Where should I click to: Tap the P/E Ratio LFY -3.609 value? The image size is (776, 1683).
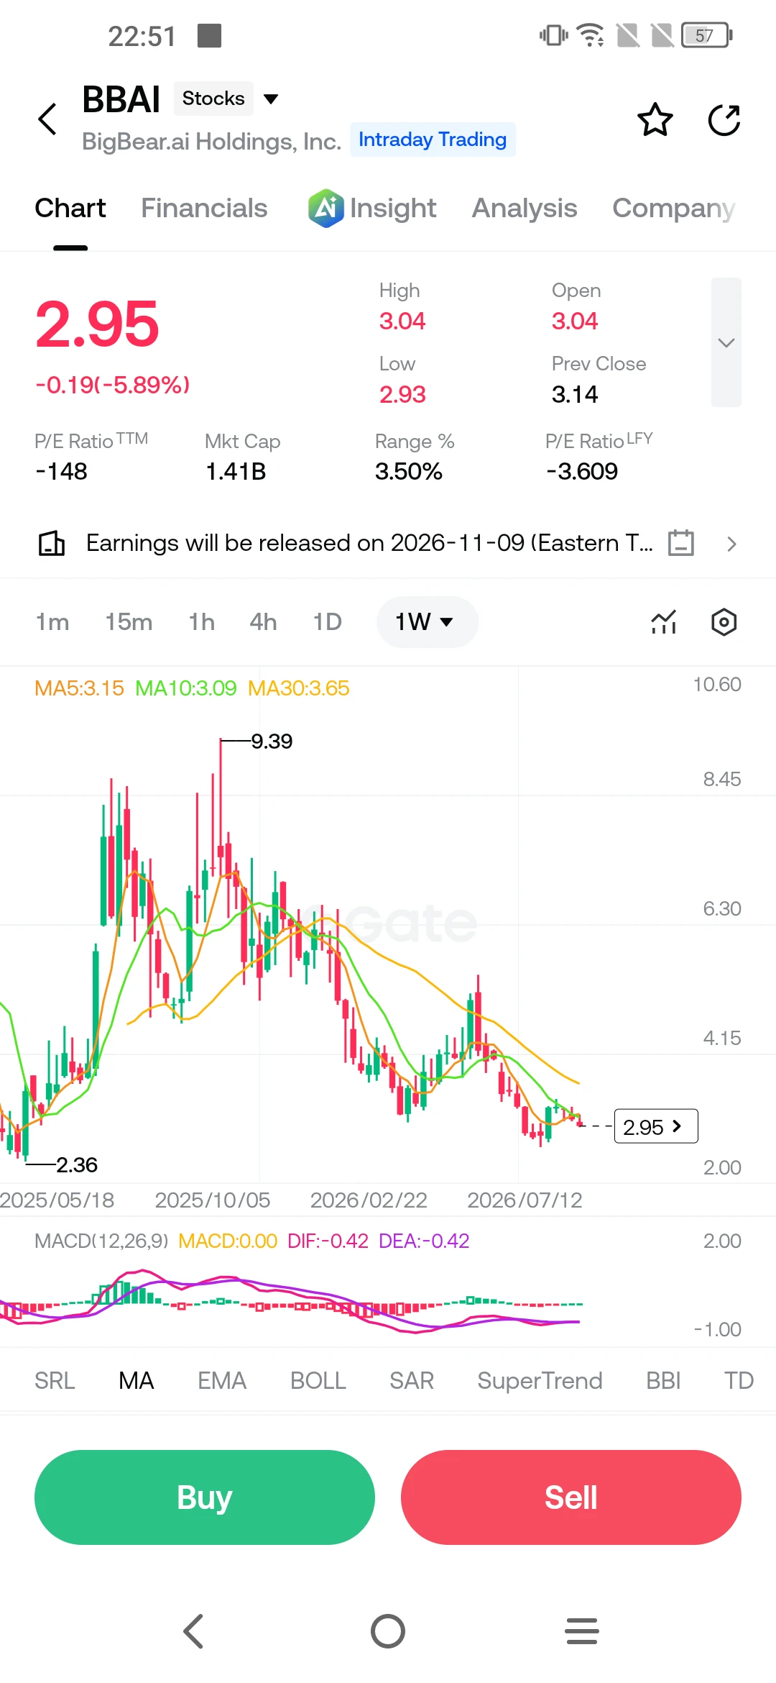[582, 472]
